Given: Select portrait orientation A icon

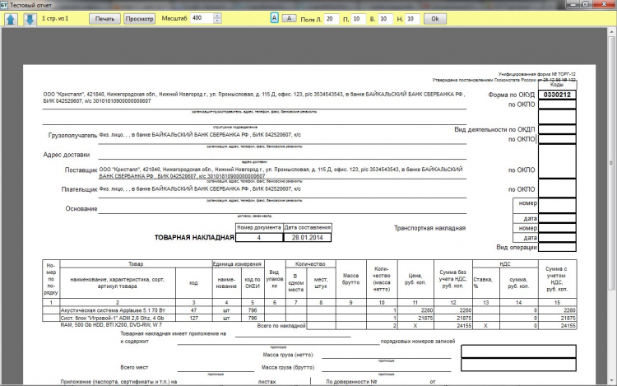Looking at the screenshot, I should 274,18.
